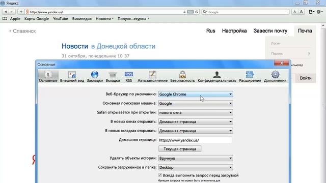This screenshot has height=183, width=326.
Task: Click the Завести почту link
Action: tap(270, 30)
